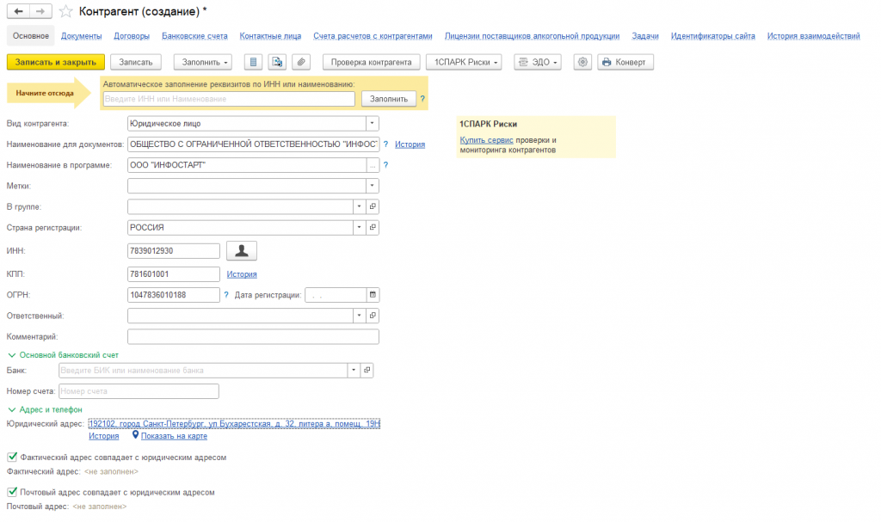Open История link under legal address
This screenshot has width=881, height=522.
tap(104, 436)
